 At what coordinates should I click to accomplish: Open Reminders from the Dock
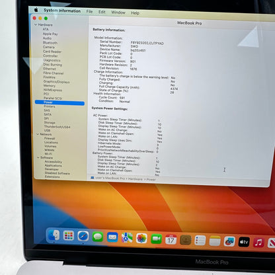200,241
